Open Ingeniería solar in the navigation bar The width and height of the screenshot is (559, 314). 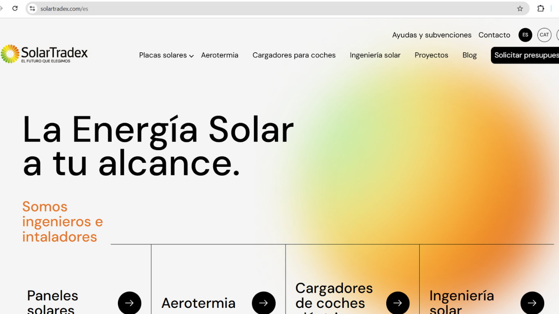tap(375, 55)
